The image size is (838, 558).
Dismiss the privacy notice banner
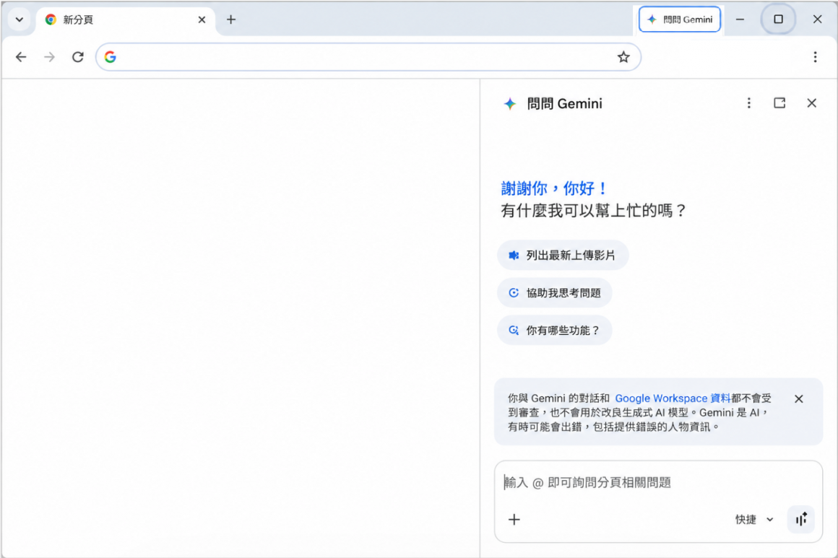[798, 399]
